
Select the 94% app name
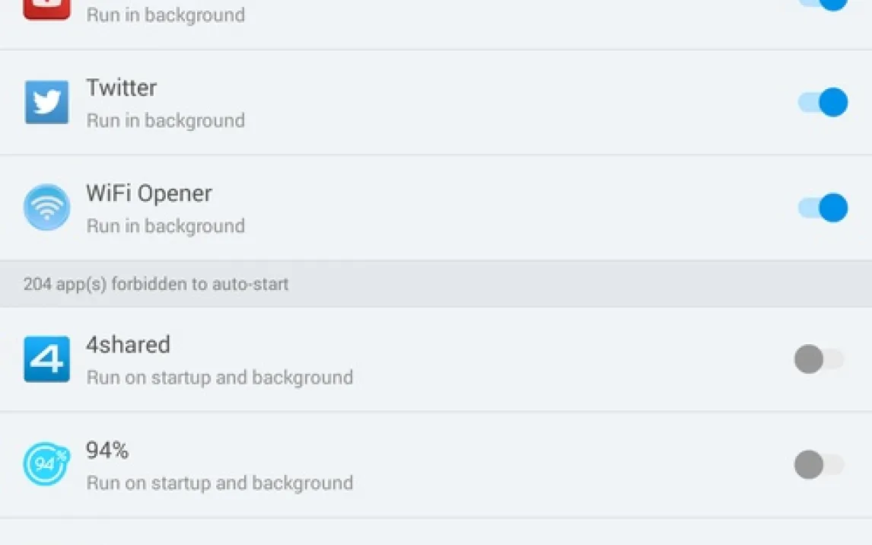click(x=107, y=451)
